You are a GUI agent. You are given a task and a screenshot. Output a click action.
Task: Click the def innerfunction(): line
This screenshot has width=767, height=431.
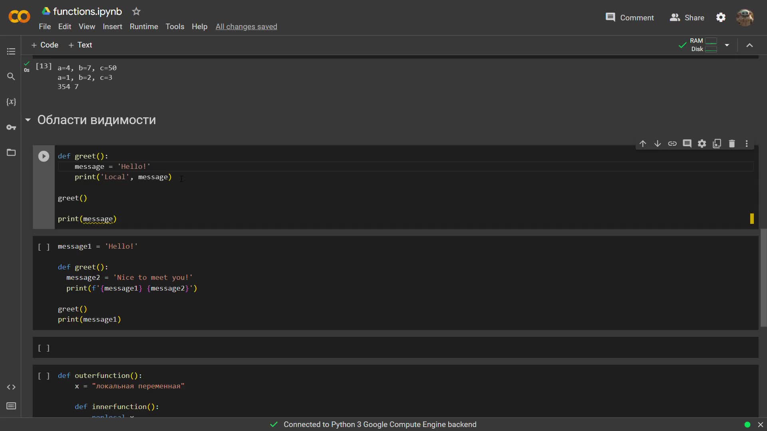pyautogui.click(x=117, y=407)
